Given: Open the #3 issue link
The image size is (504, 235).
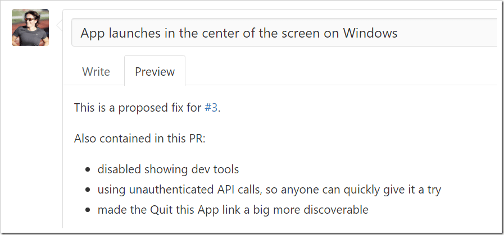Looking at the screenshot, I should 211,108.
